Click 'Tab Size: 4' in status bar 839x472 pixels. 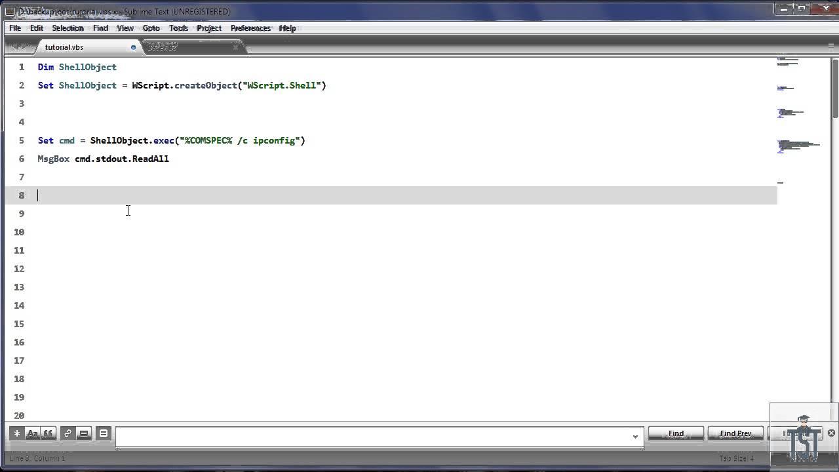(737, 458)
